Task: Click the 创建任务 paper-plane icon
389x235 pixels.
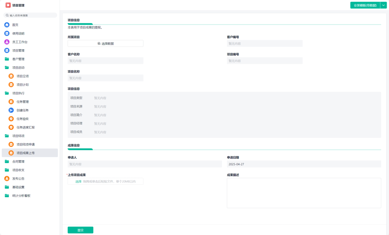Action: [11, 110]
